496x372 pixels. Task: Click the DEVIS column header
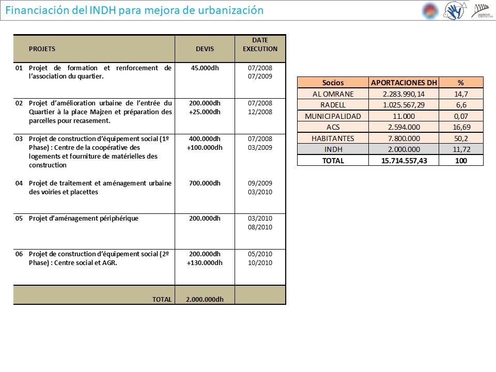coord(205,49)
